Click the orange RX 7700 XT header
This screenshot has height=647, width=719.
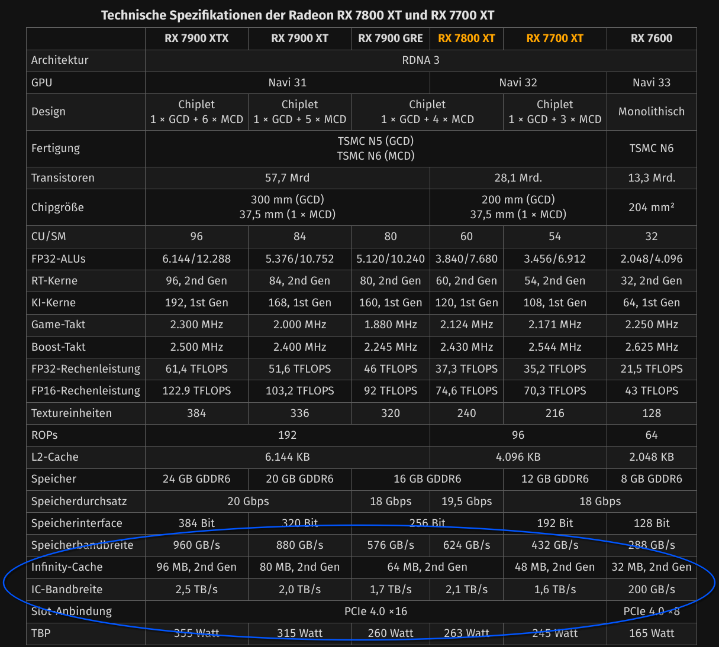(554, 38)
